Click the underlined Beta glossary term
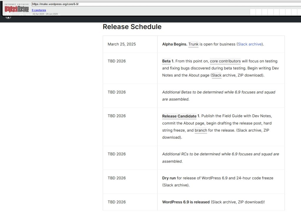This screenshot has height=219, width=301. tap(166, 61)
